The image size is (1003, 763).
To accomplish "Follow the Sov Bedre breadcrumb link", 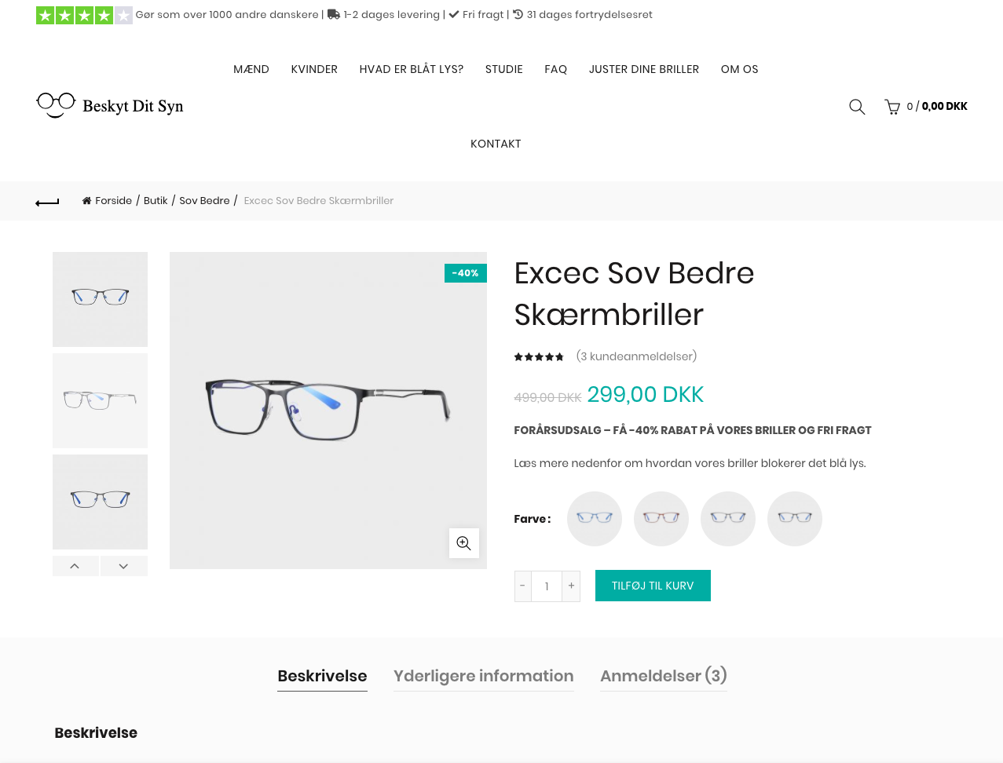I will [204, 201].
